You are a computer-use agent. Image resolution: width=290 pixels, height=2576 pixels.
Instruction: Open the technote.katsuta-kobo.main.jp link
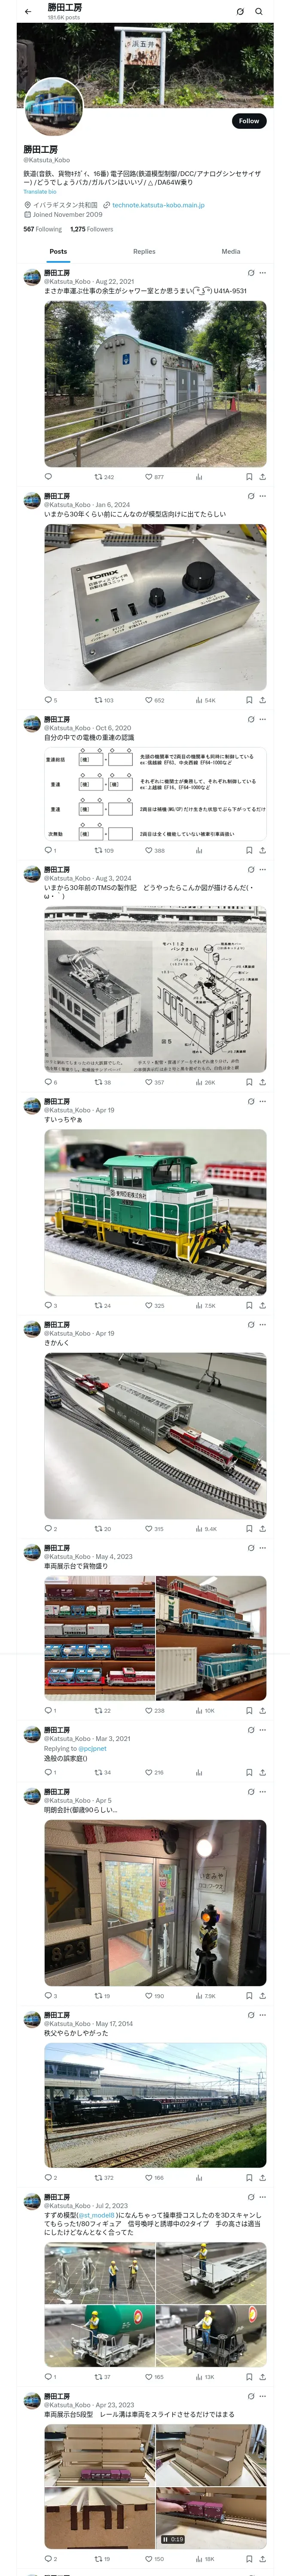click(x=158, y=205)
